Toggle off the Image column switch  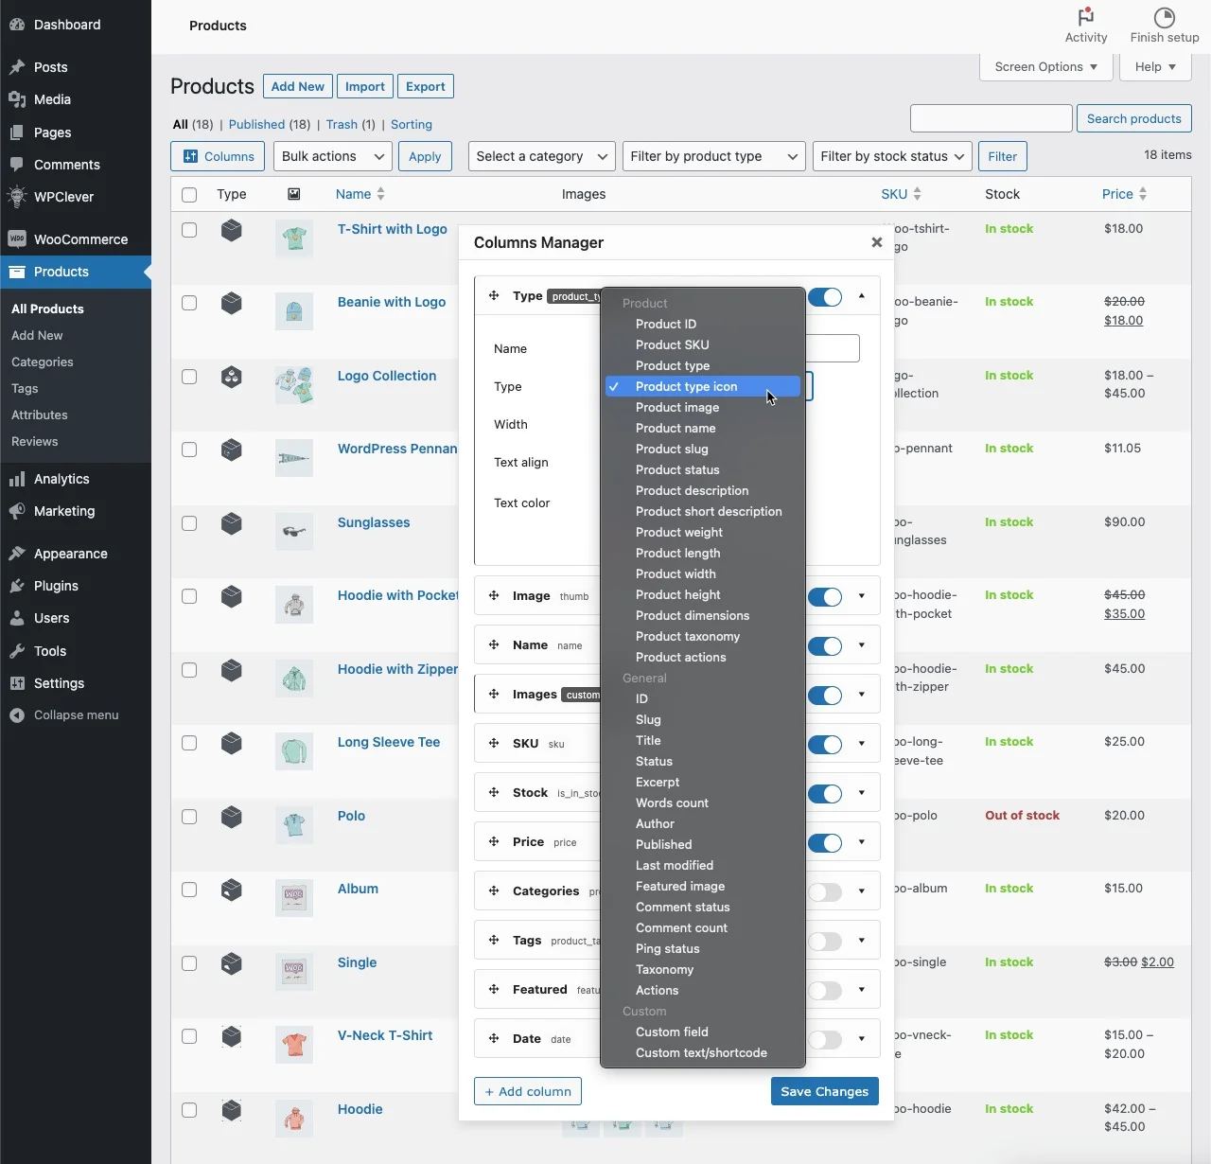click(x=825, y=597)
